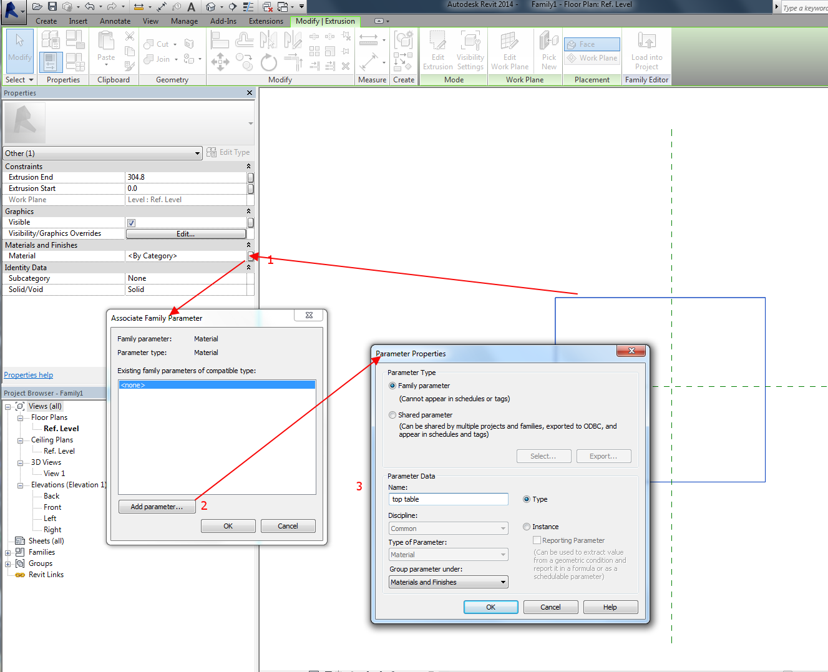
Task: Select Front elevation in Project Browser
Action: pos(52,507)
